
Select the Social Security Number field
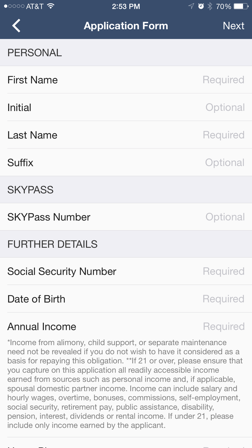pos(126,271)
